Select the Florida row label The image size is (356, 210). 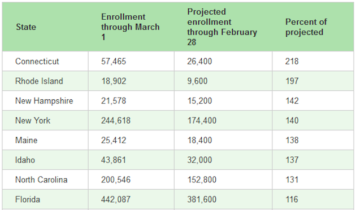(x=28, y=200)
